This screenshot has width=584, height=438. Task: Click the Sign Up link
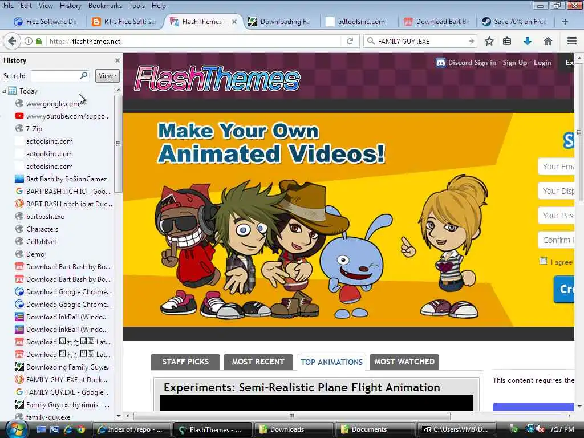pyautogui.click(x=515, y=63)
